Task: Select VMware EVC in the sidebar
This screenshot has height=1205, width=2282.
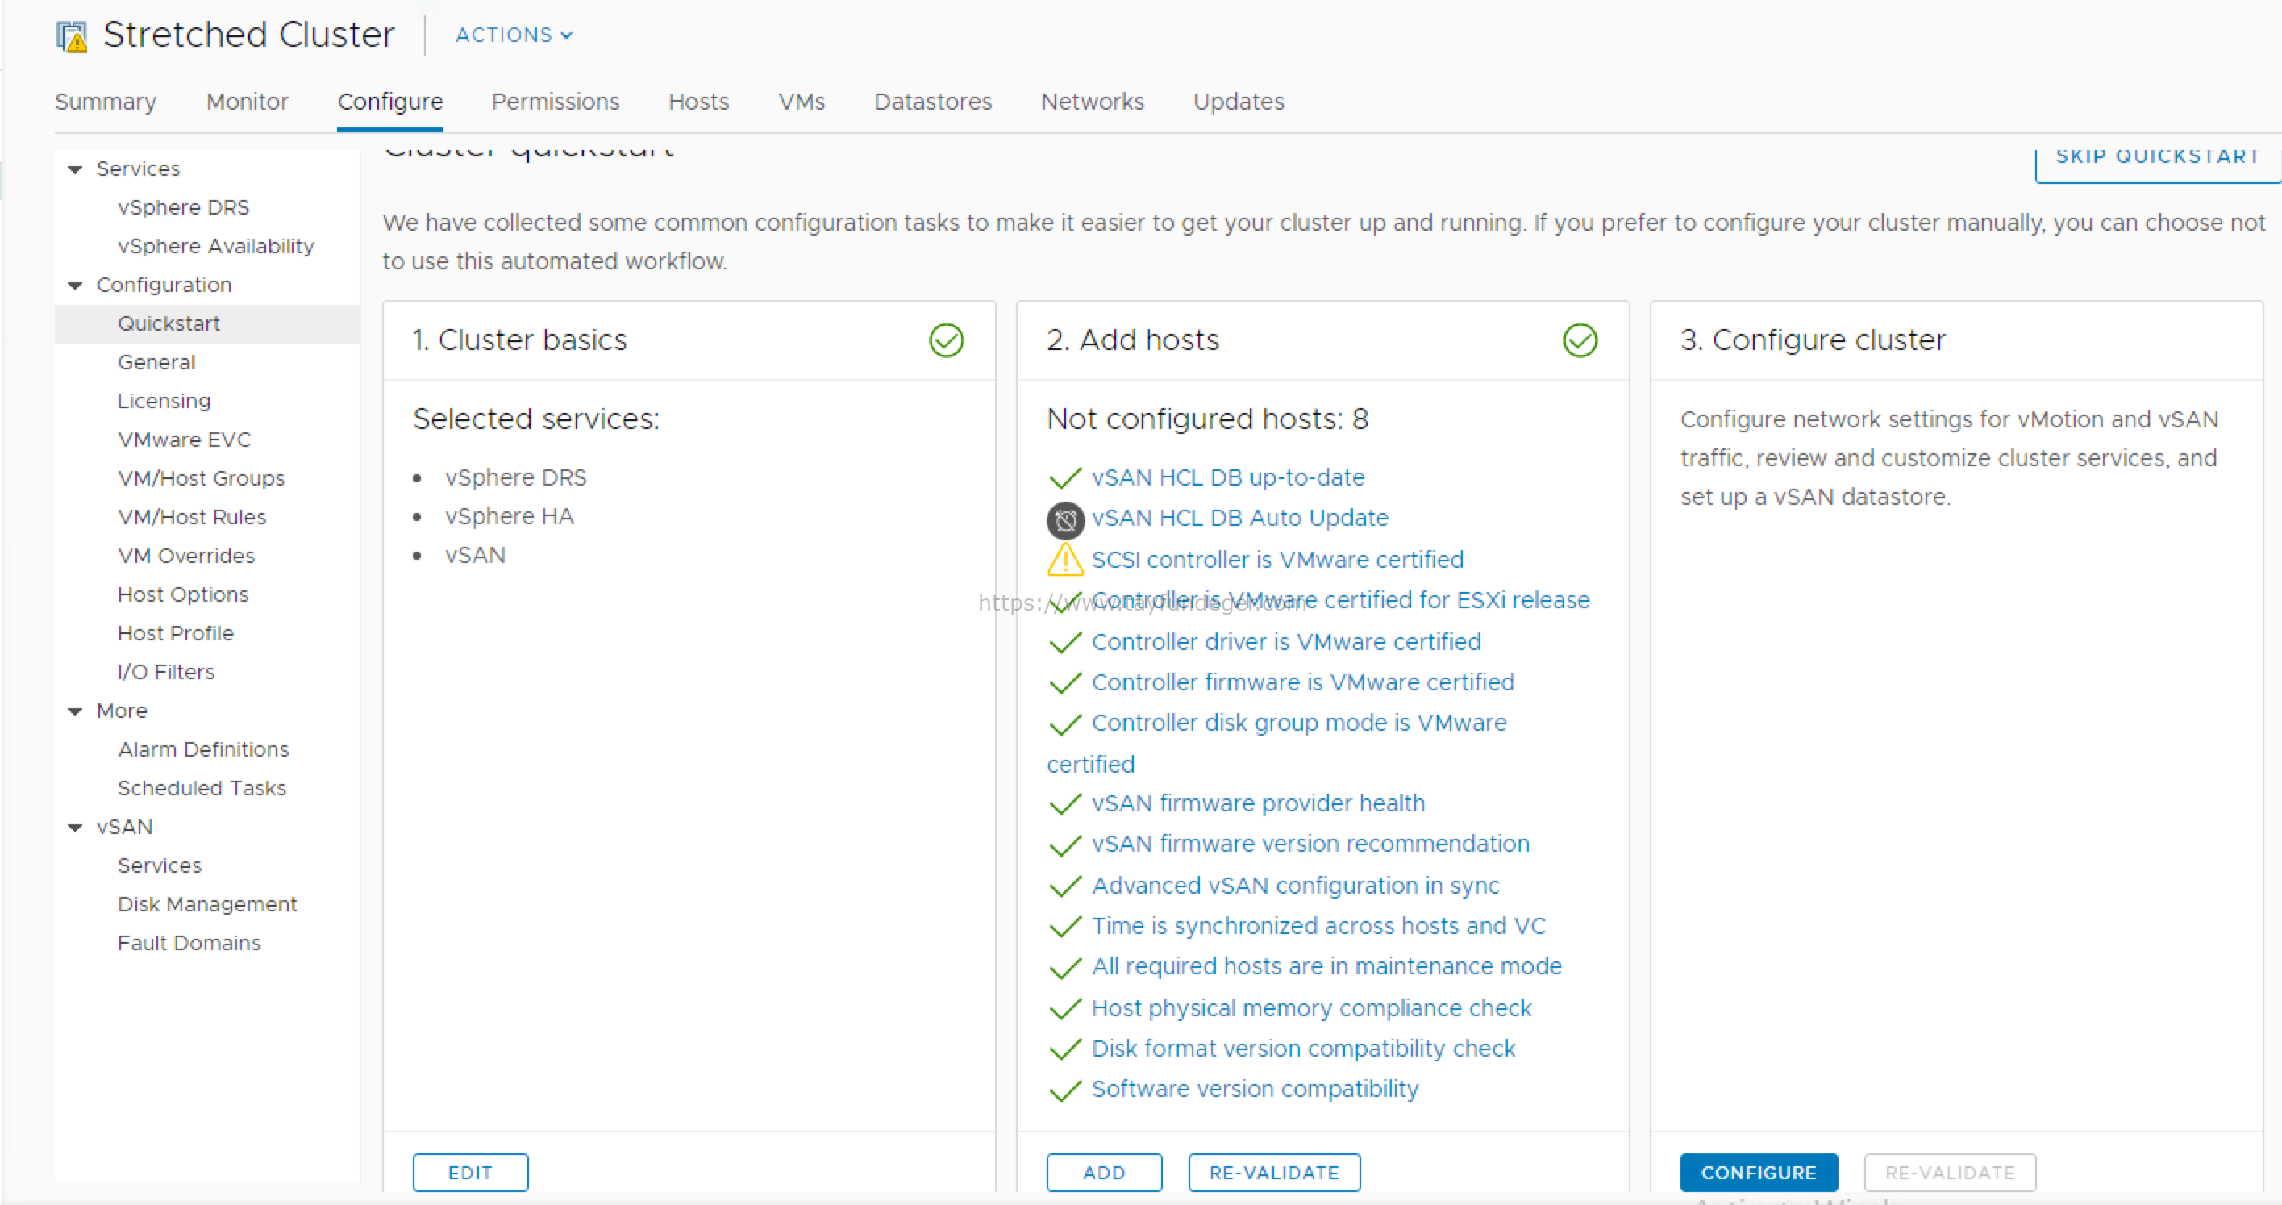Action: click(x=185, y=440)
